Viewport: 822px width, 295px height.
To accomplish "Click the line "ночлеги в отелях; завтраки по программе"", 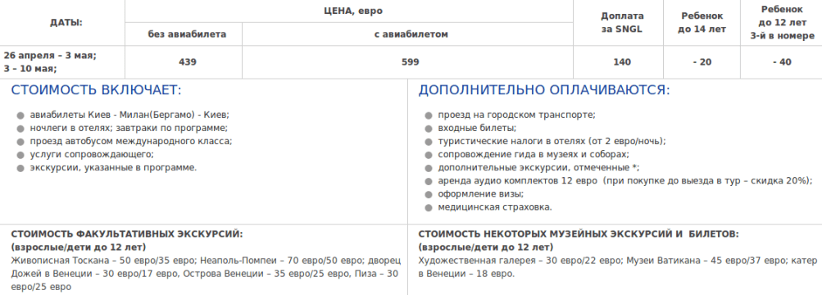I will click(129, 128).
